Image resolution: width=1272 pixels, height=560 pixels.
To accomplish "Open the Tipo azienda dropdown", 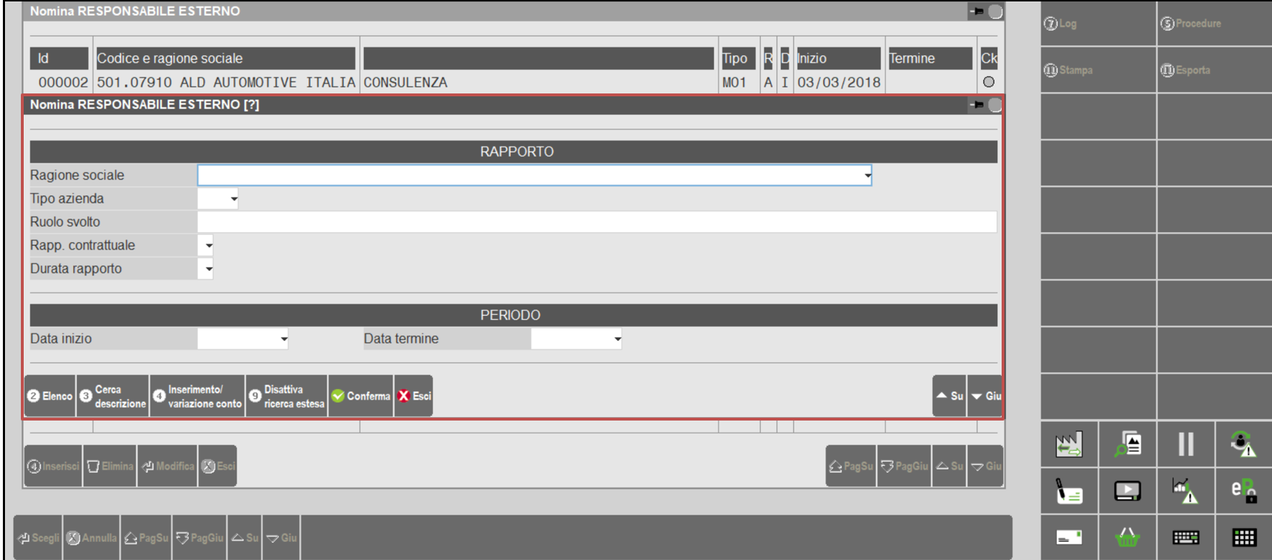I will [234, 199].
